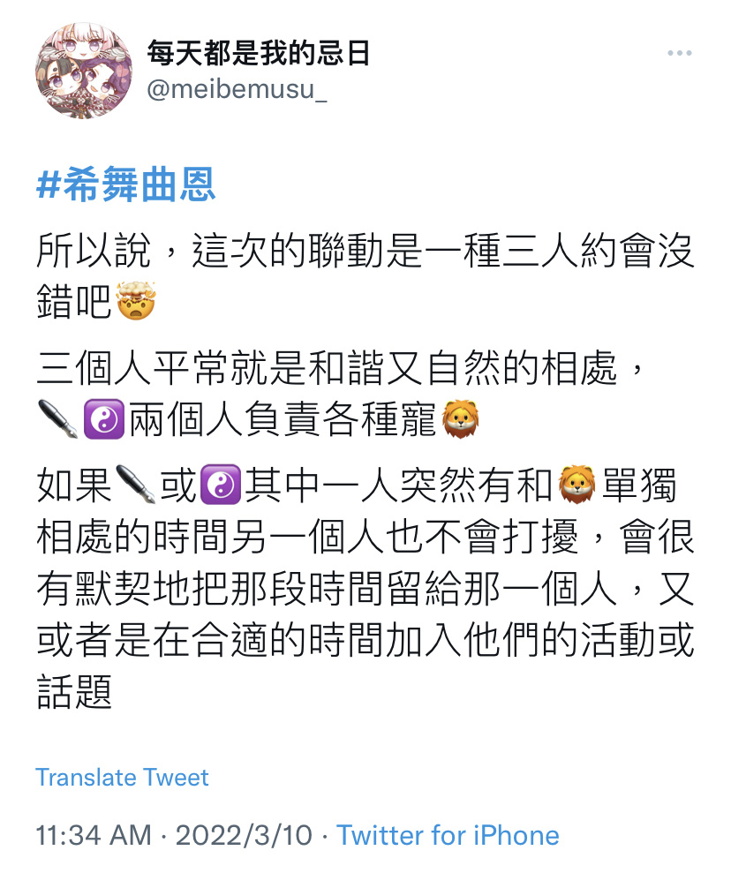Click the first paragraph starting 所以說
Viewport: 731px width, 873px height.
365,275
